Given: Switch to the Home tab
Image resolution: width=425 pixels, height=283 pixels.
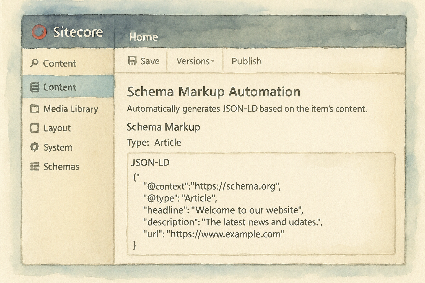Looking at the screenshot, I should (144, 37).
